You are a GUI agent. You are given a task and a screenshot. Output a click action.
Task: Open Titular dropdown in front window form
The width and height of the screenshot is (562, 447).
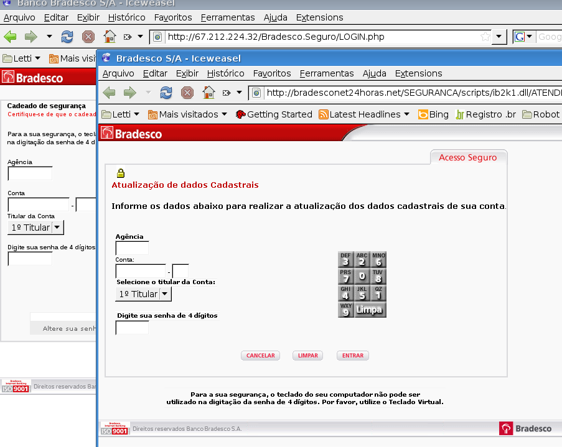pos(143,294)
